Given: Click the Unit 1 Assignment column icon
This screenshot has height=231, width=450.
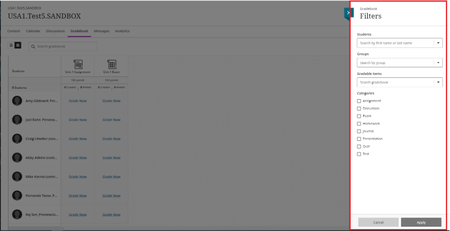Looking at the screenshot, I should (x=78, y=64).
